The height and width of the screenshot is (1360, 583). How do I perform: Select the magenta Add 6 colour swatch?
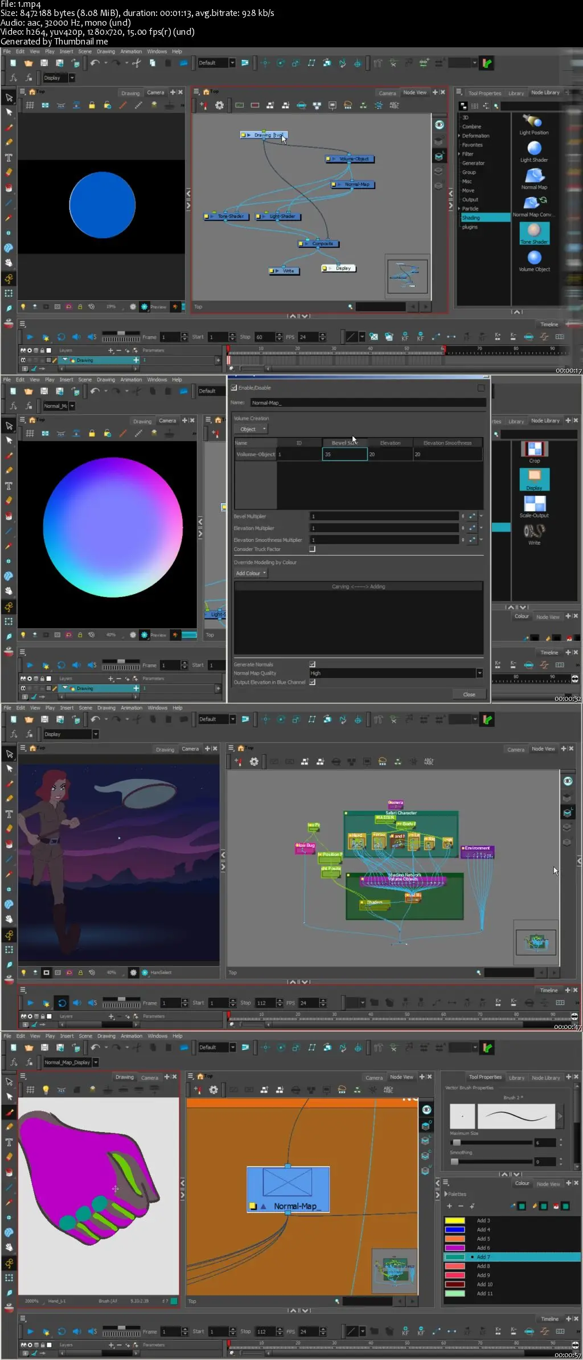click(x=455, y=1248)
